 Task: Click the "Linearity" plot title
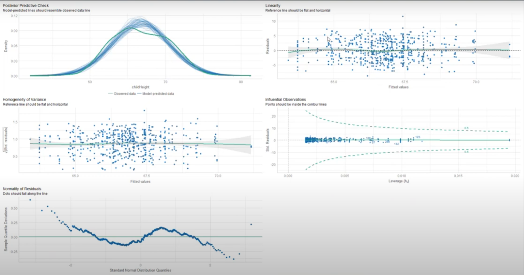pyautogui.click(x=273, y=6)
